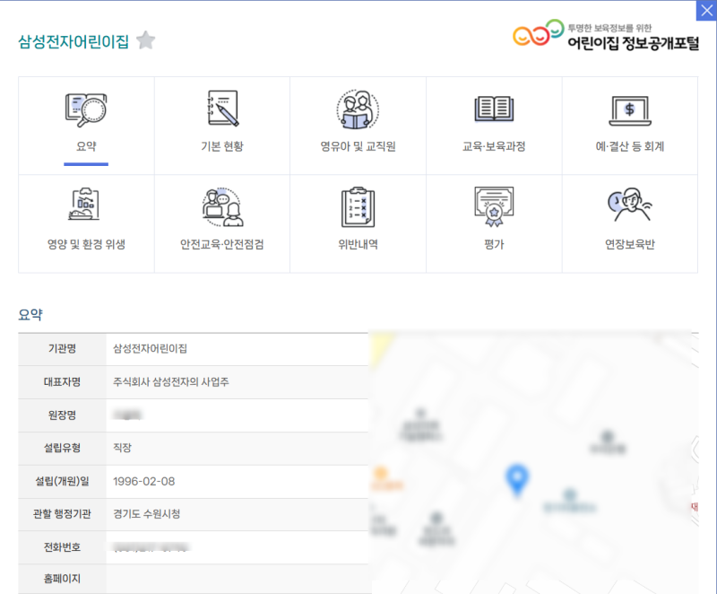Toggle the favorite star next to 삼성전자어린이집
The width and height of the screenshot is (717, 594).
[146, 40]
